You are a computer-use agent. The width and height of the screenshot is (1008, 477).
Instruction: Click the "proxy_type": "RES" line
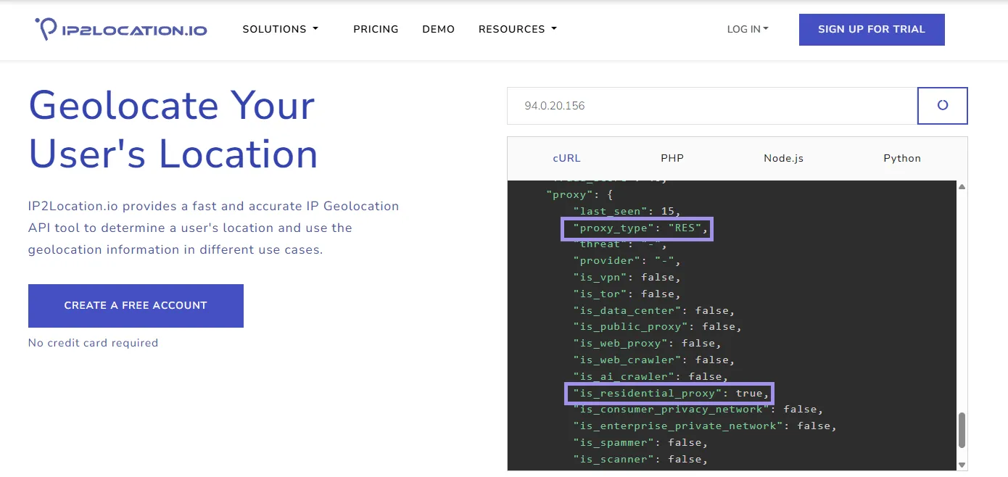point(639,229)
